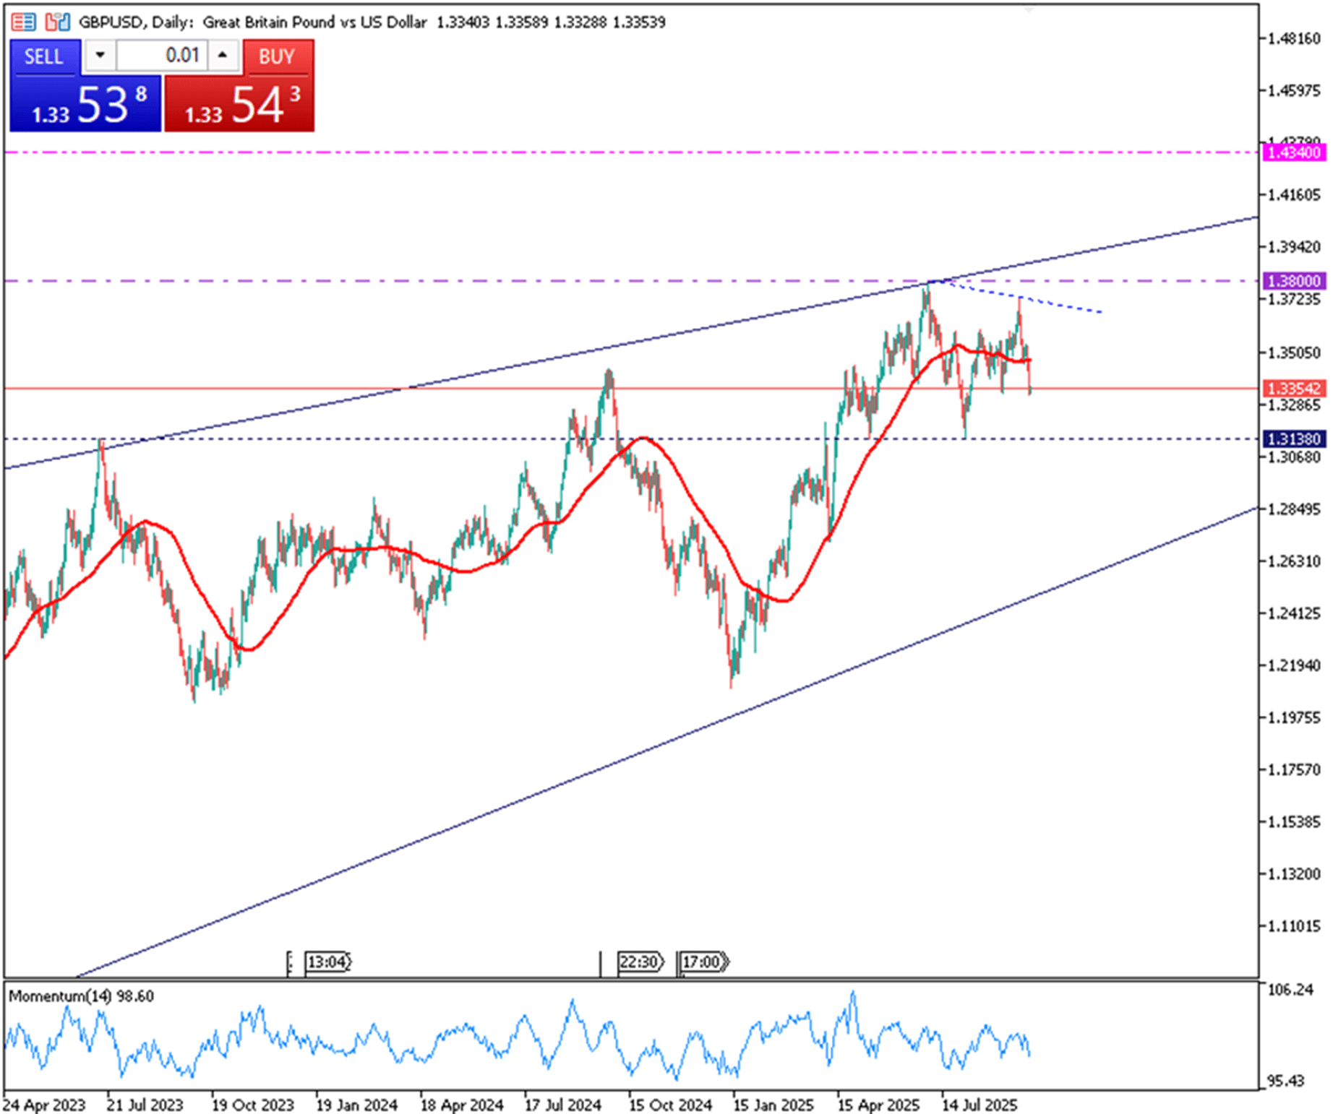This screenshot has width=1333, height=1114.
Task: Click the red 1.33542 current price label
Action: (x=1295, y=389)
